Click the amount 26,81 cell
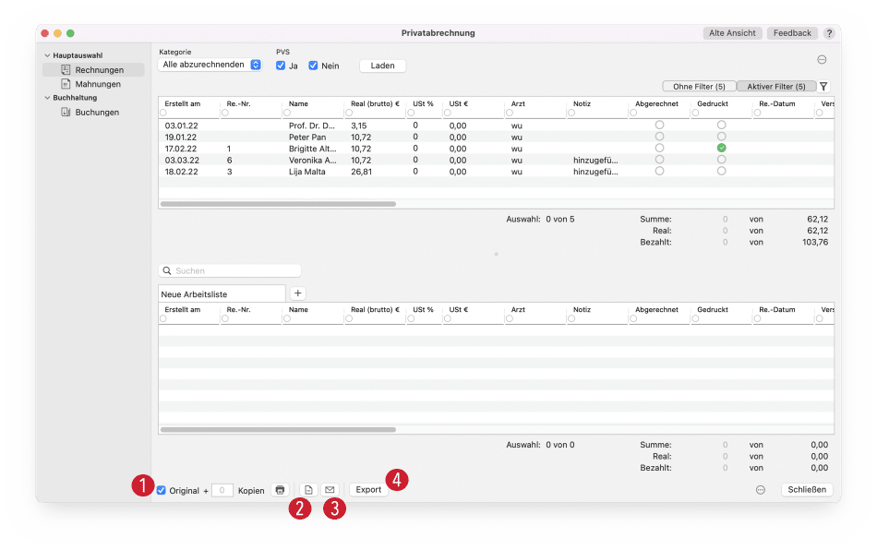 [x=361, y=172]
